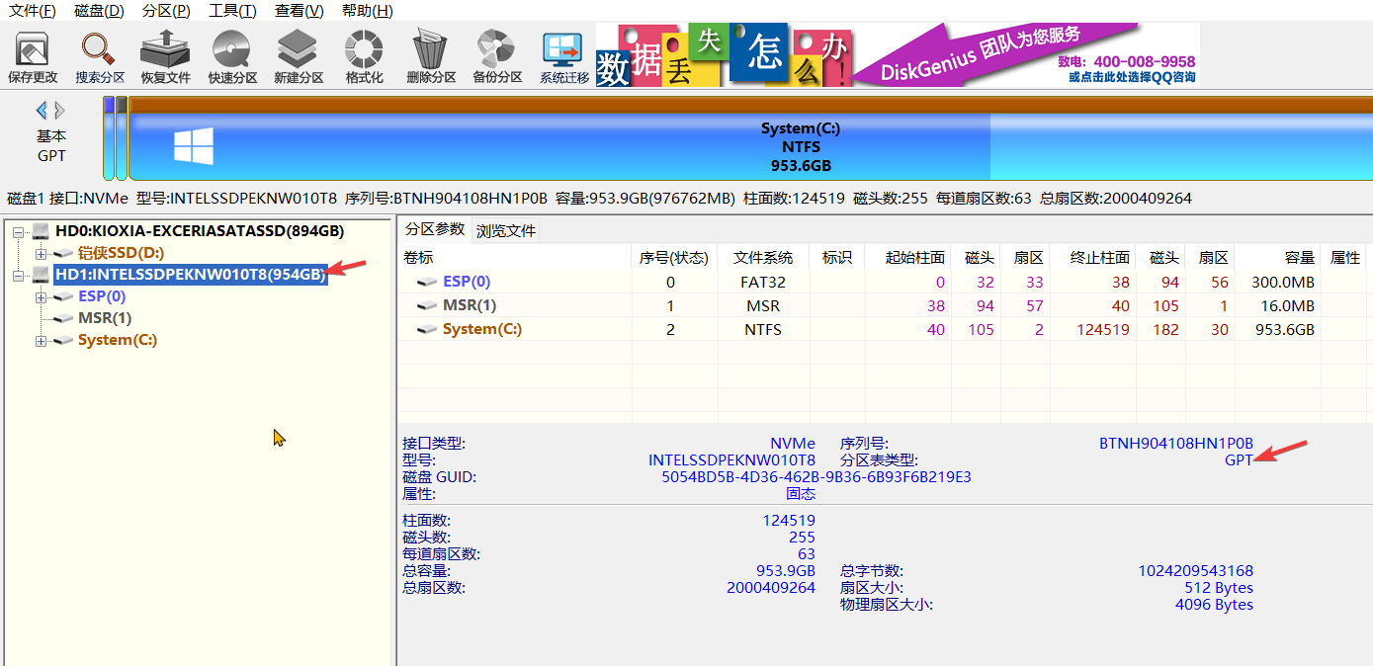Click HD0 KIOXIA disk drive icon
This screenshot has width=1373, height=666.
tap(42, 231)
